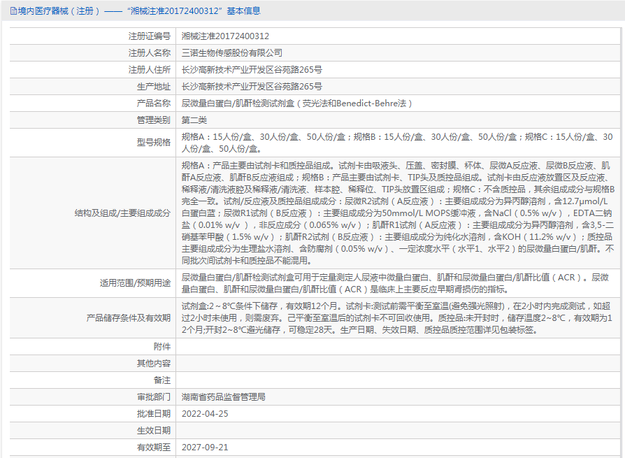Click the page title '境内医疗器械（注册）' heading
Image resolution: width=625 pixels, height=458 pixels.
59,11
